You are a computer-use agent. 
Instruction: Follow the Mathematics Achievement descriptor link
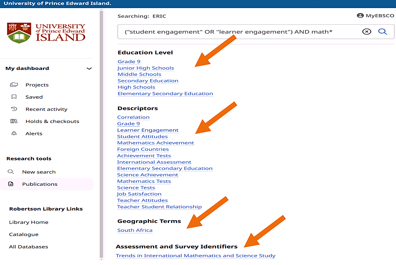pyautogui.click(x=155, y=143)
